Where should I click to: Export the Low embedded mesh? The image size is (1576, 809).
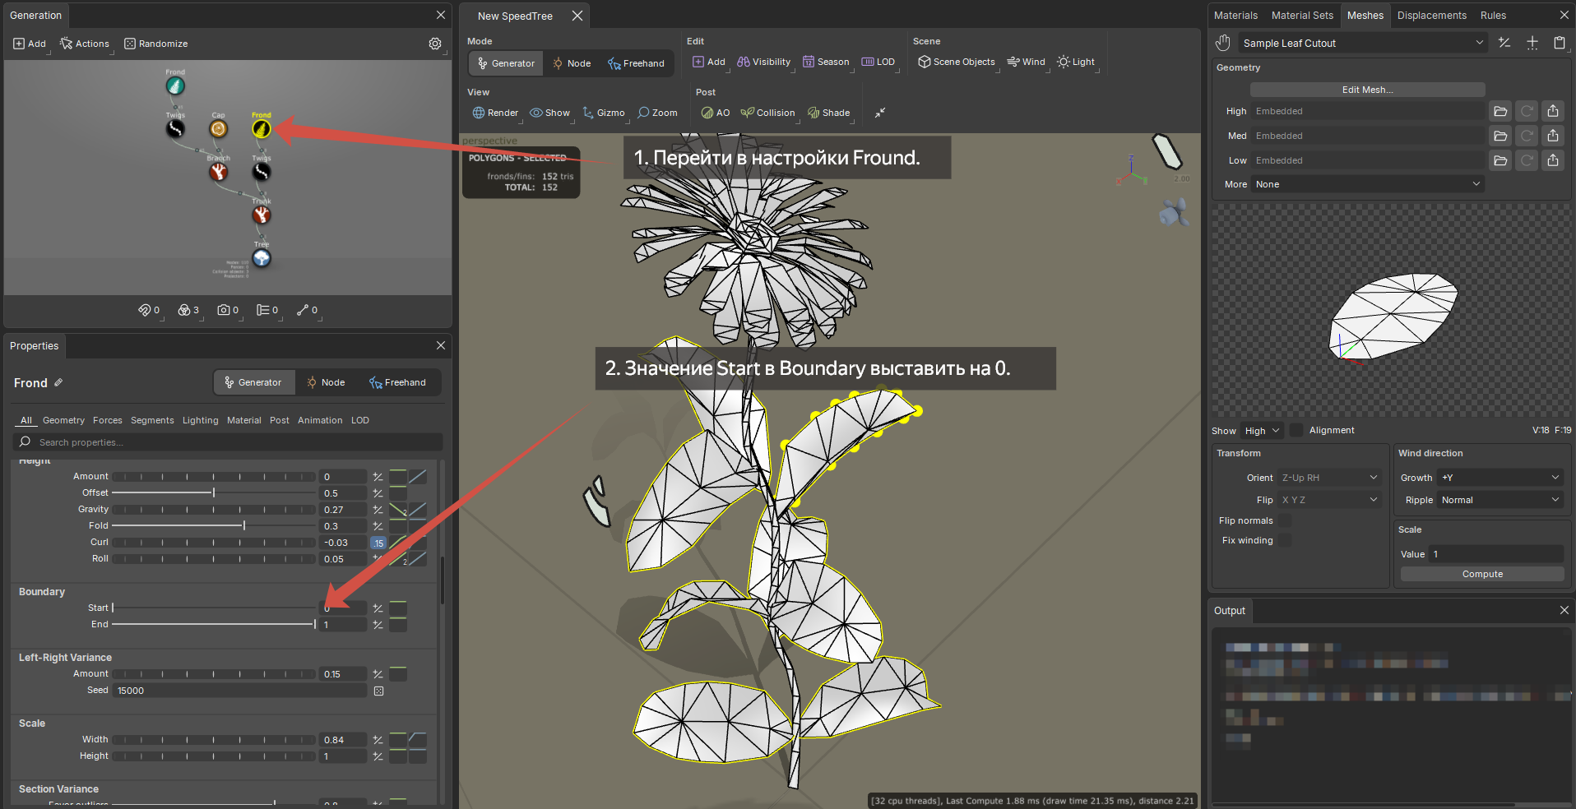coord(1553,160)
